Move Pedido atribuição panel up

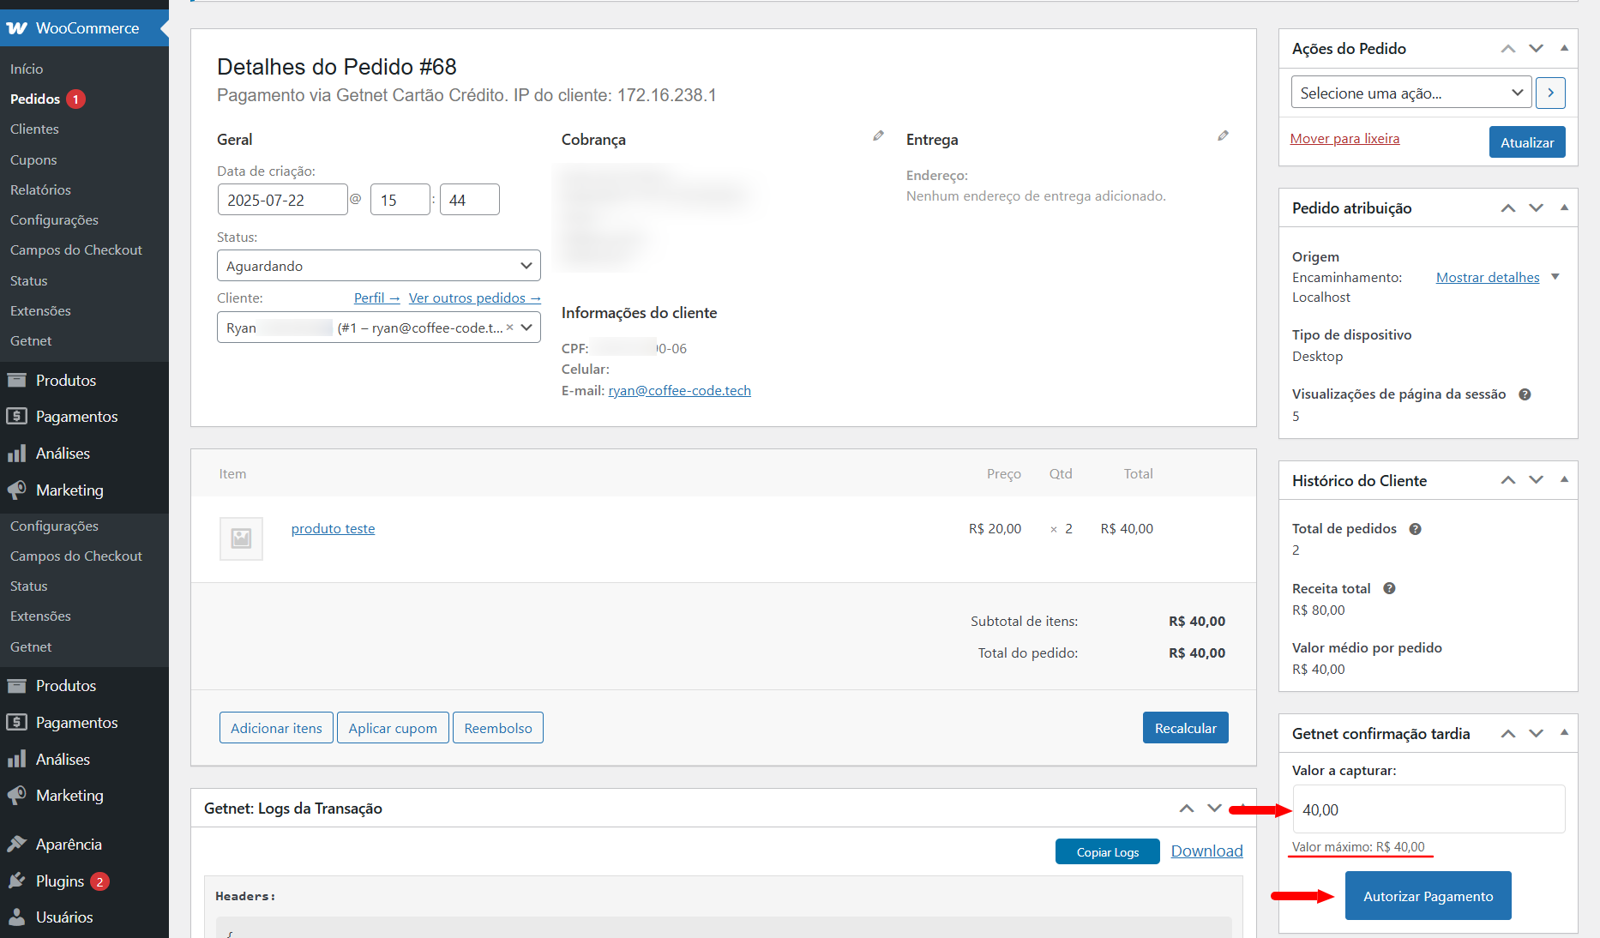1508,208
